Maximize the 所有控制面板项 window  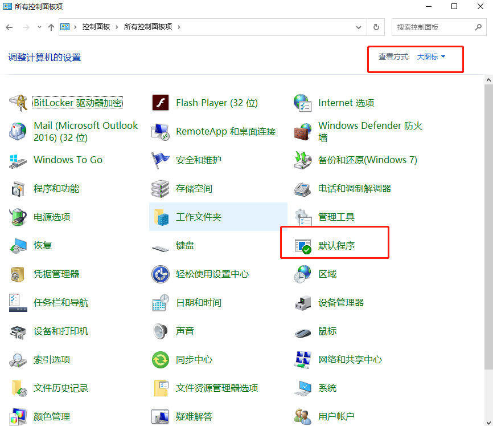(454, 6)
